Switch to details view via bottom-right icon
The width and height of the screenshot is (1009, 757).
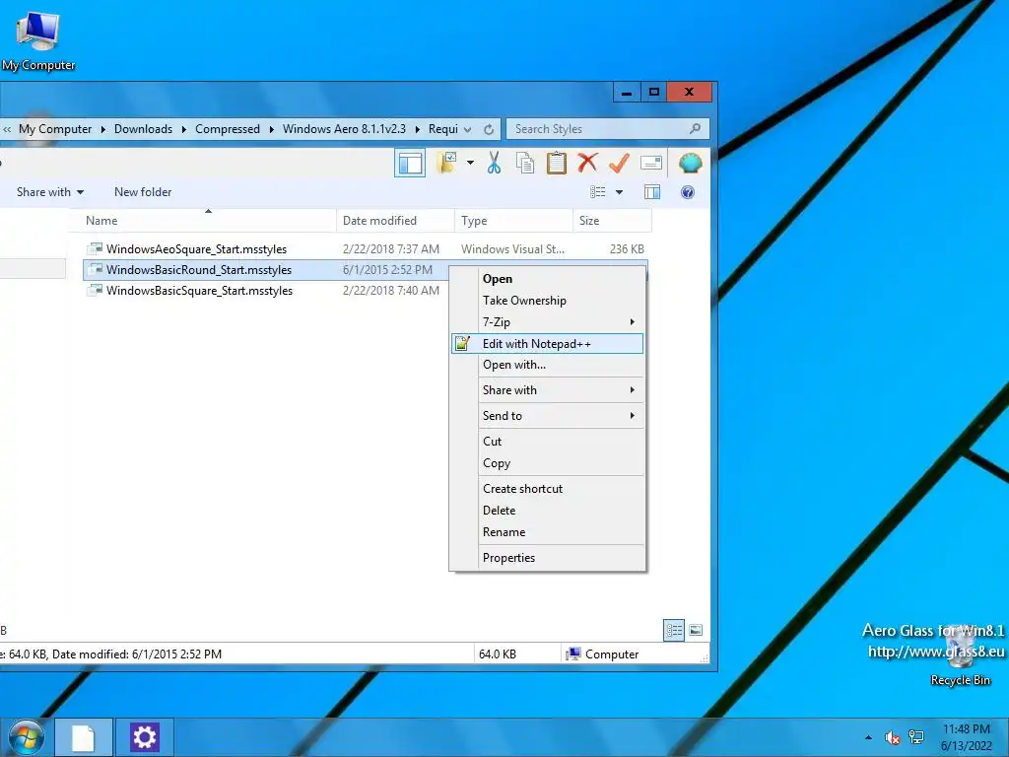point(674,630)
